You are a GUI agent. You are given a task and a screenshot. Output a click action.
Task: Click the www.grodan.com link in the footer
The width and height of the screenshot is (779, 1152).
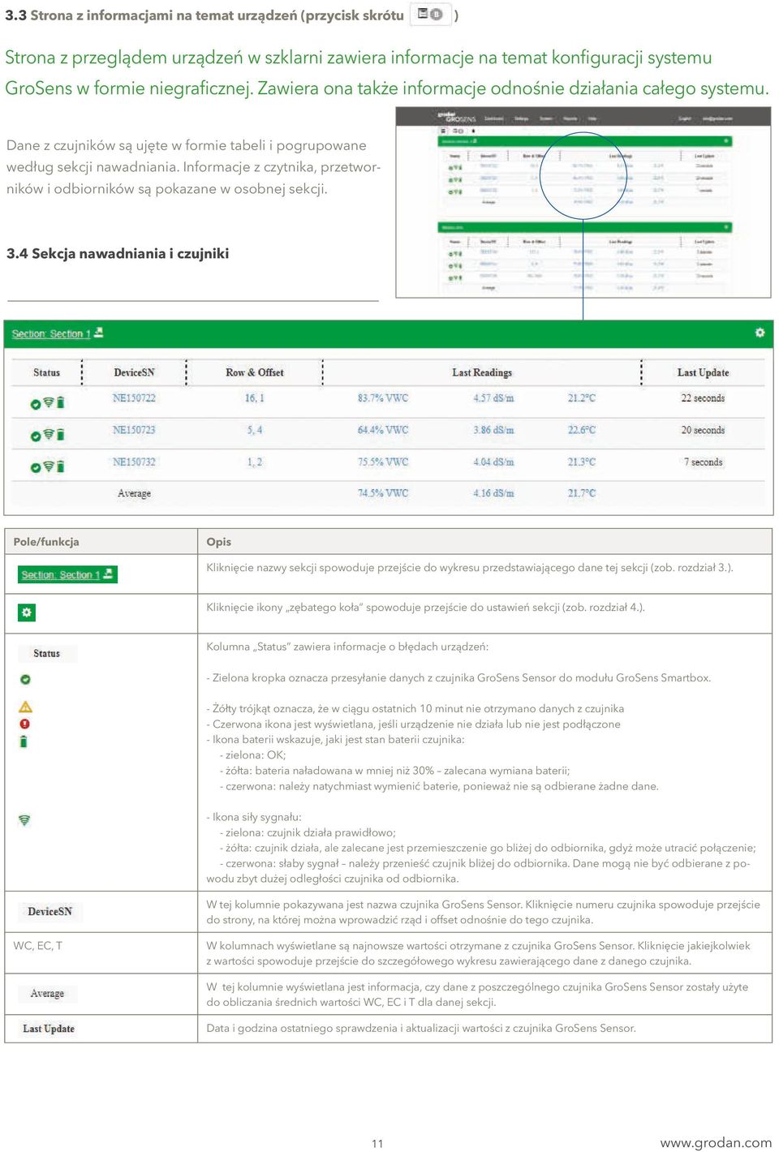point(716,1142)
